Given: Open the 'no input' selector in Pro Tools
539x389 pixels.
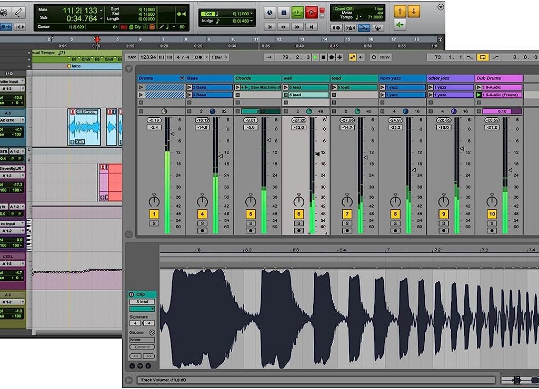Looking at the screenshot, I should (x=12, y=224).
